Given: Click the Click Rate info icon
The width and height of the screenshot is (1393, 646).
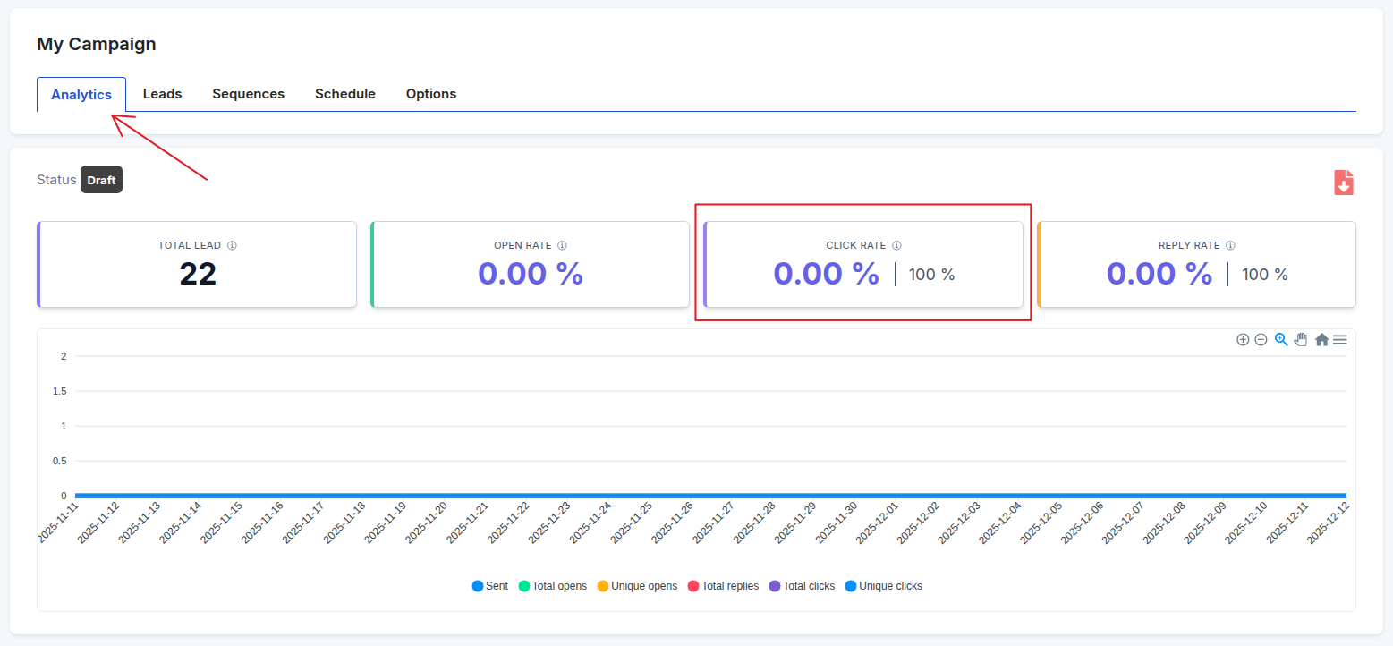Looking at the screenshot, I should [896, 245].
